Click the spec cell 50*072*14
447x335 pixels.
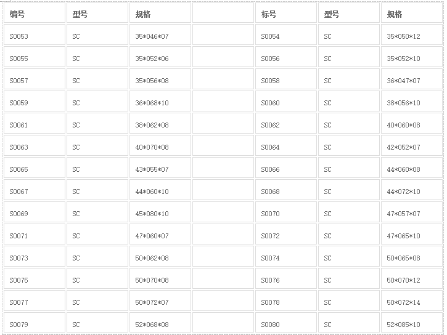click(x=411, y=302)
